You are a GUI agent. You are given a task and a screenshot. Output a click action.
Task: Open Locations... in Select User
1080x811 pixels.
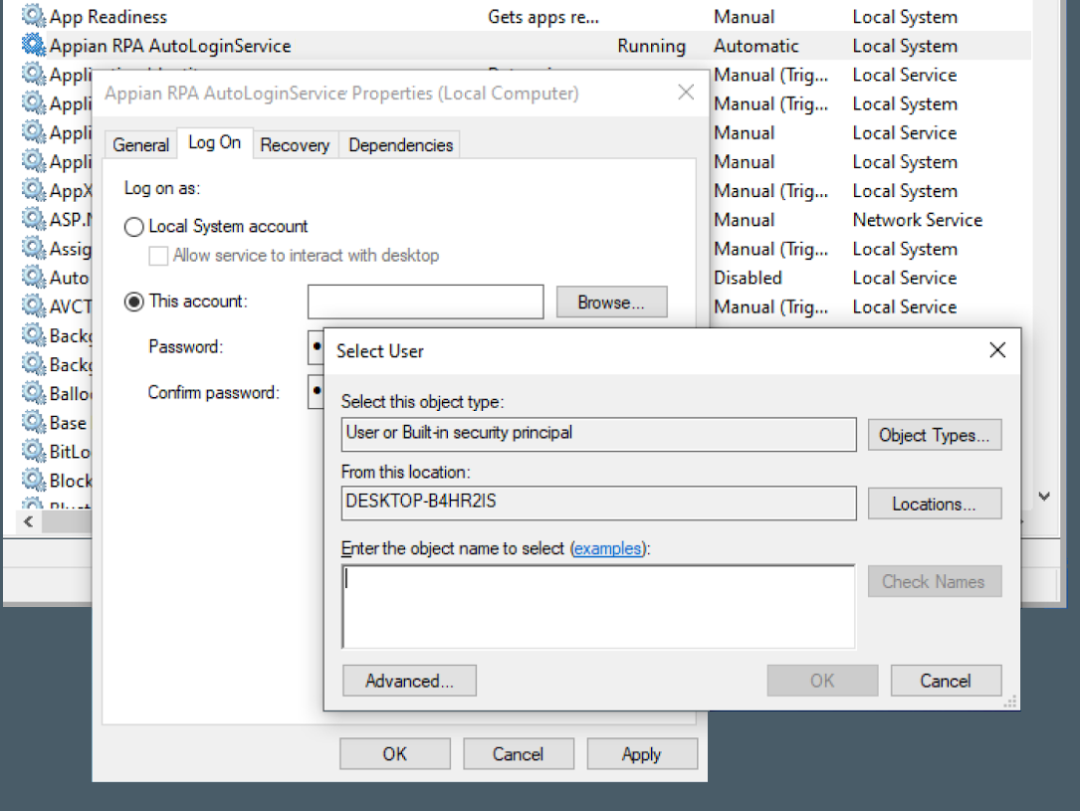[934, 504]
